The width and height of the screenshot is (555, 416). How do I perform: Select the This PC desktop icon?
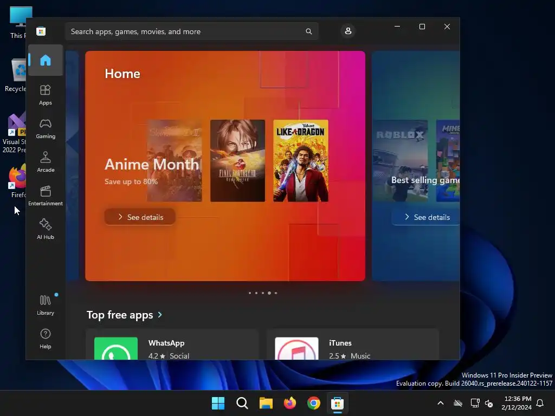[18, 22]
